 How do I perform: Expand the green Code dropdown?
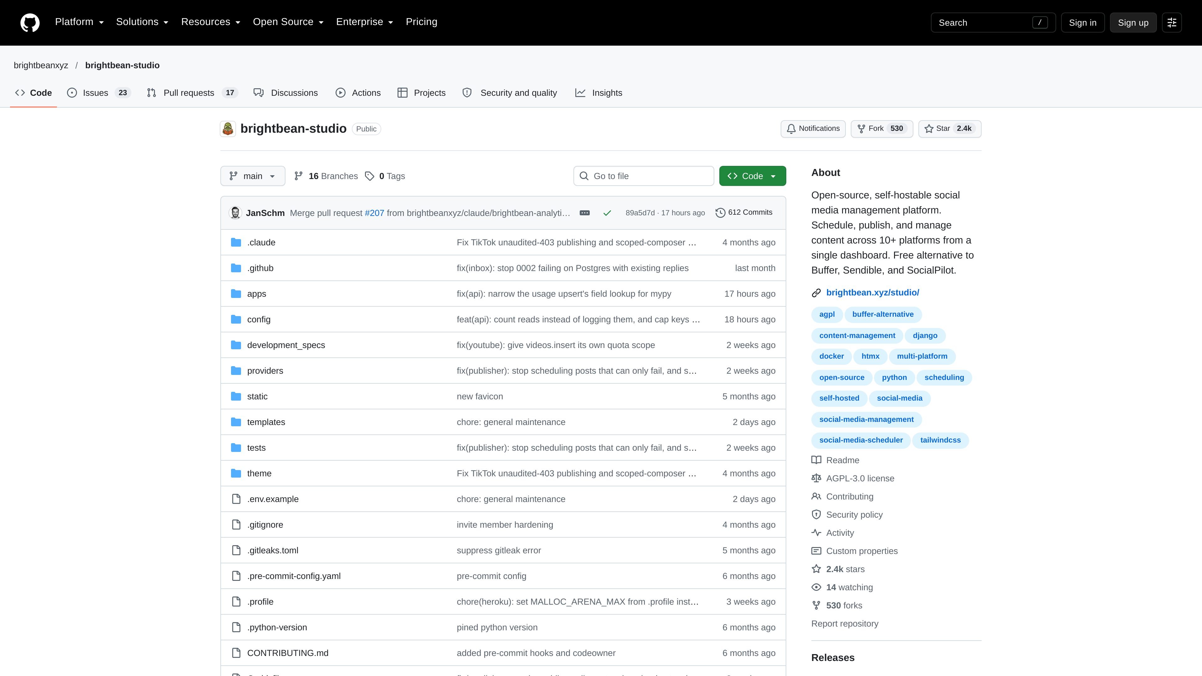click(752, 176)
